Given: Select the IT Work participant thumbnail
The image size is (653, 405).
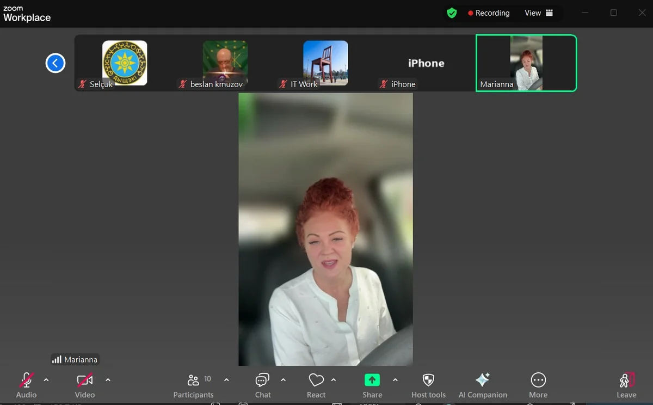Looking at the screenshot, I should click(x=325, y=63).
